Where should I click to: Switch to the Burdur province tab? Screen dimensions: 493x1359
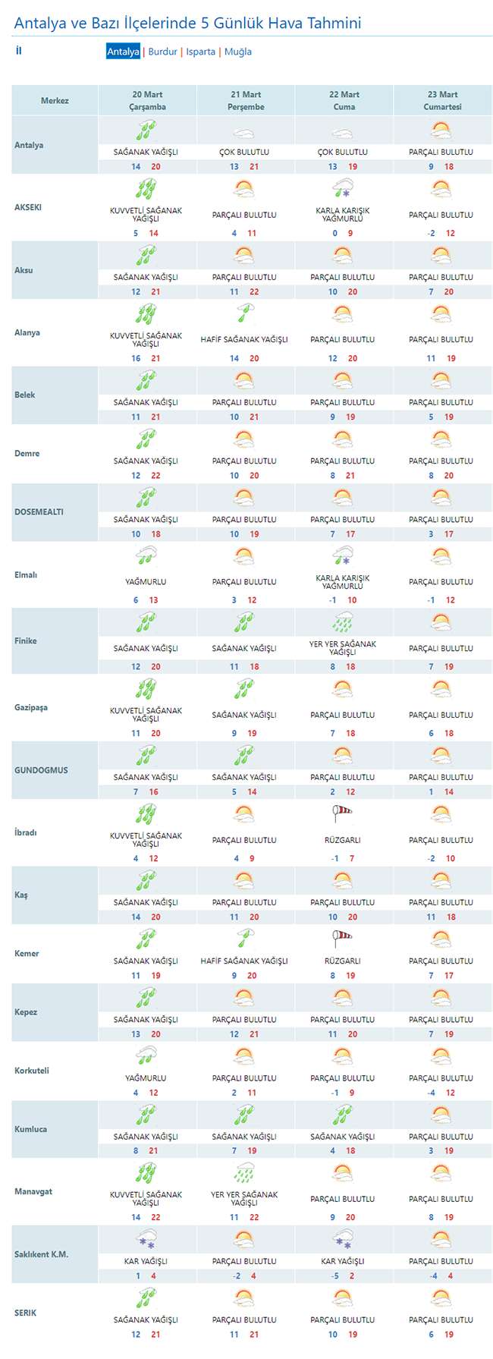[x=162, y=52]
